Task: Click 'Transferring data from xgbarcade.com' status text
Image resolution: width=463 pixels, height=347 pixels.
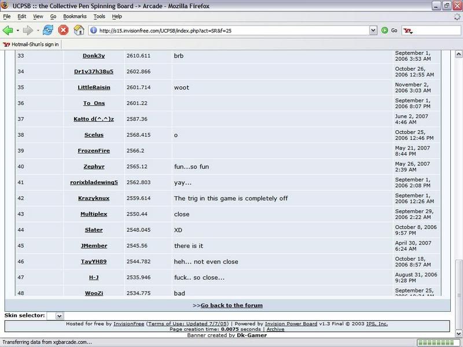Action: 47,342
